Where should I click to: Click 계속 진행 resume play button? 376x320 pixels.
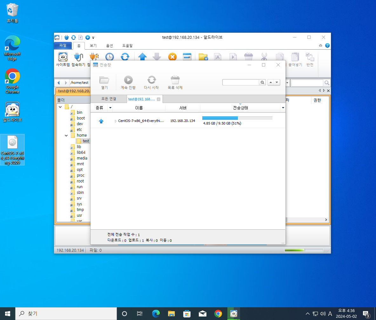pyautogui.click(x=128, y=82)
